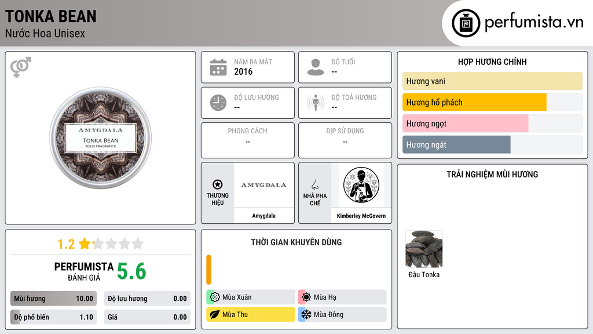Select the Mùa Hạ season bar
593x334 pixels.
click(342, 297)
